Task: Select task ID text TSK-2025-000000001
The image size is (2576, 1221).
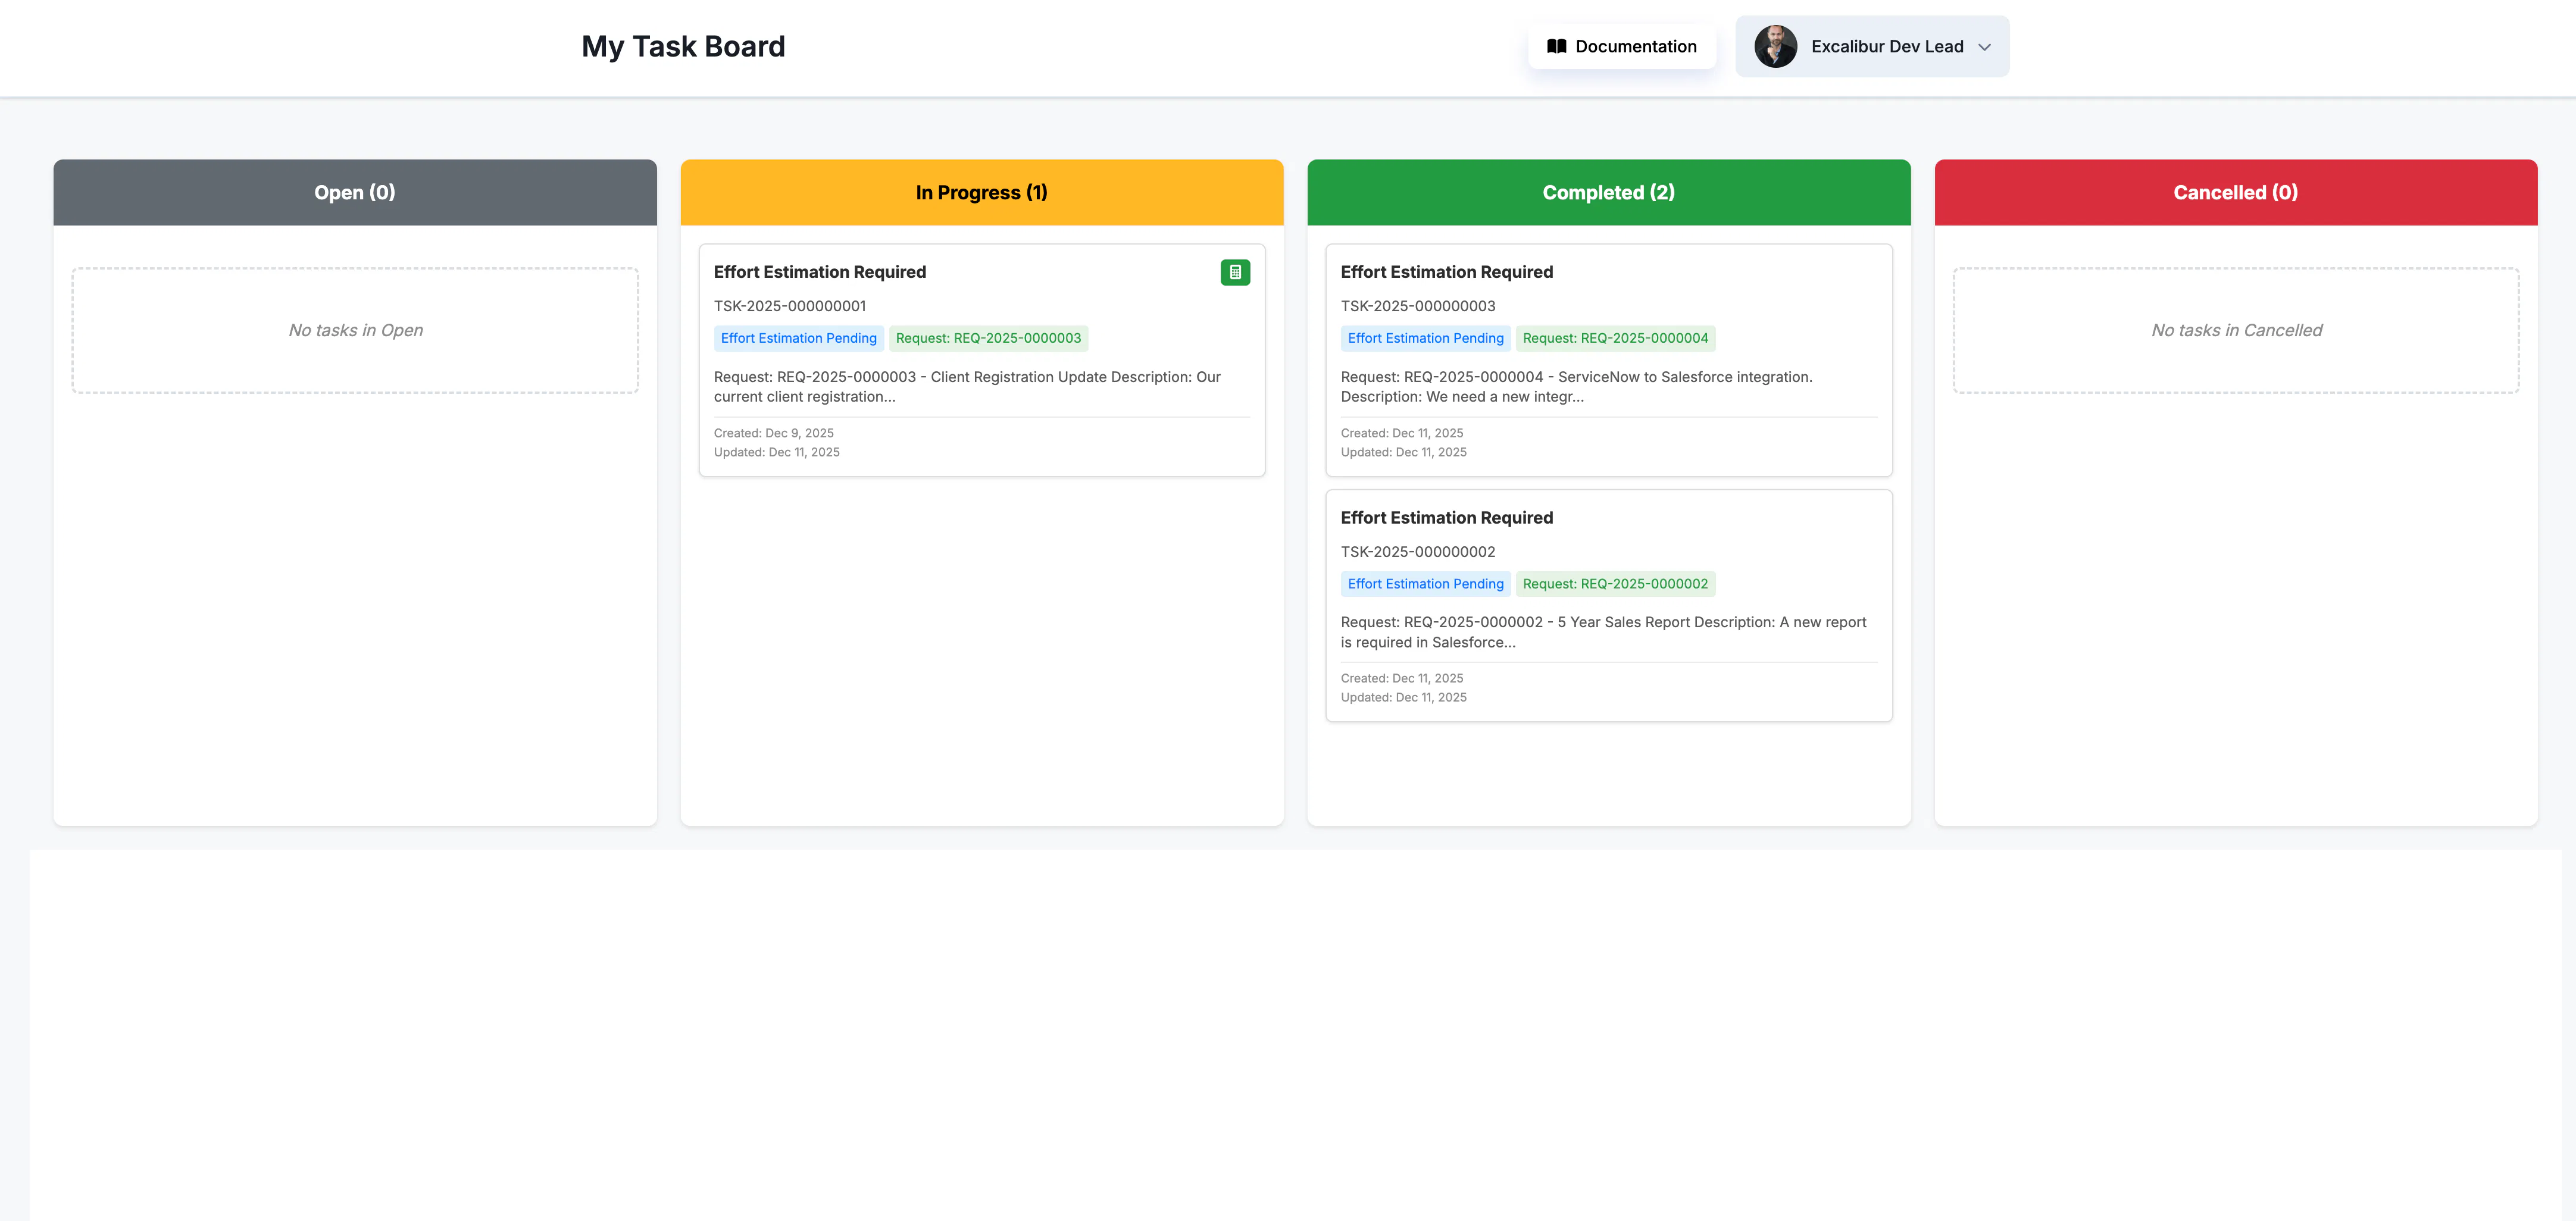Action: (x=790, y=306)
